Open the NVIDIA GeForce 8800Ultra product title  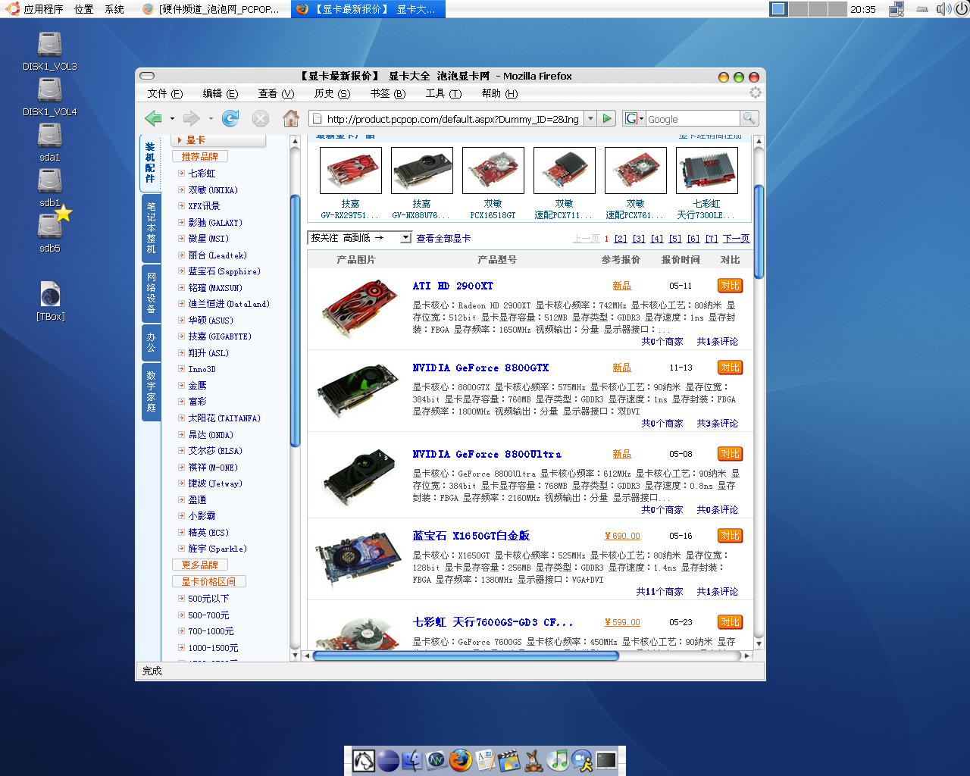[487, 454]
